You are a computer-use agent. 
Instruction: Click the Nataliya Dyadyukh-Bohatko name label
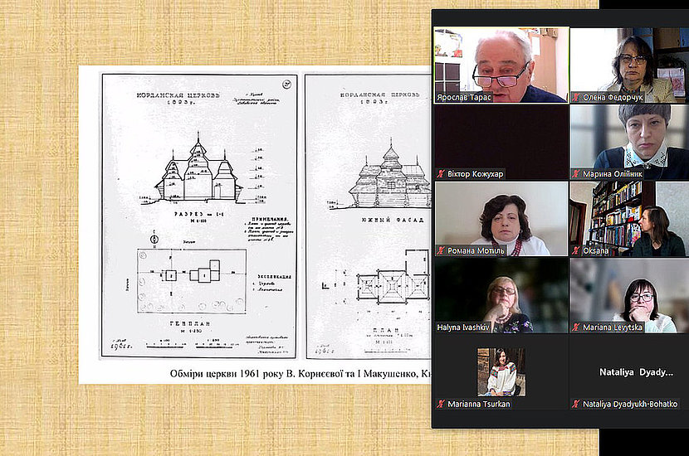[x=629, y=404]
